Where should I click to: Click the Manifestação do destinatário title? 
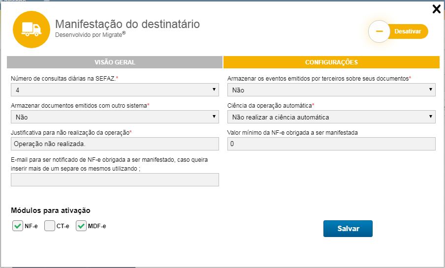click(127, 24)
